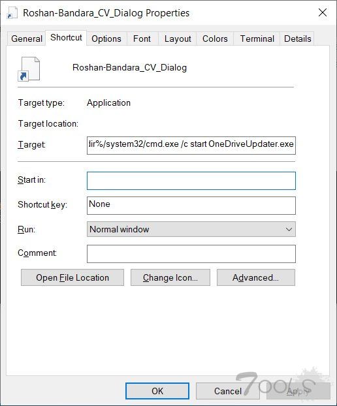Select the Terminal tab
The image size is (337, 406).
(257, 39)
